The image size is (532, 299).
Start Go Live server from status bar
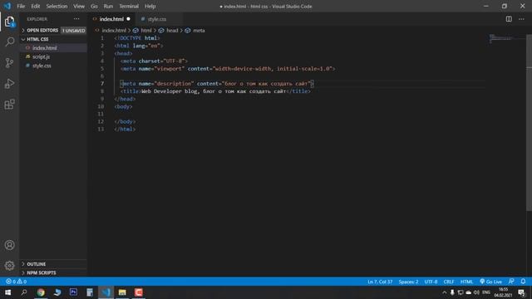point(490,282)
